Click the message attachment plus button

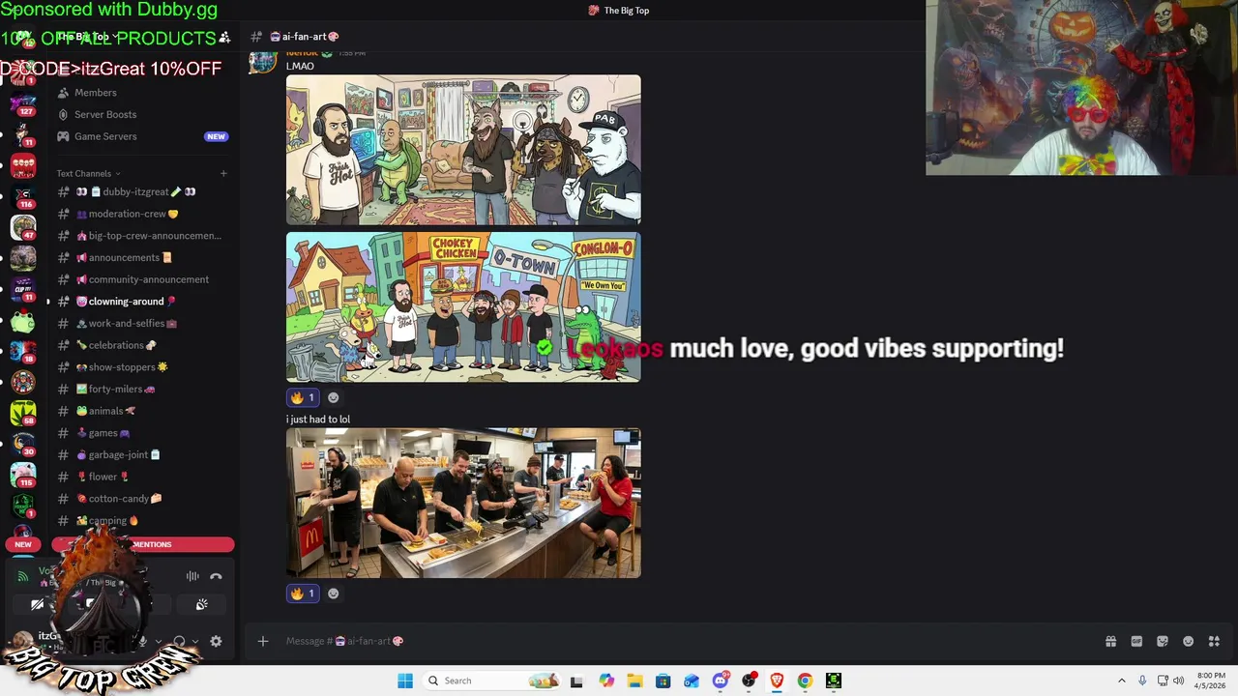click(x=262, y=641)
